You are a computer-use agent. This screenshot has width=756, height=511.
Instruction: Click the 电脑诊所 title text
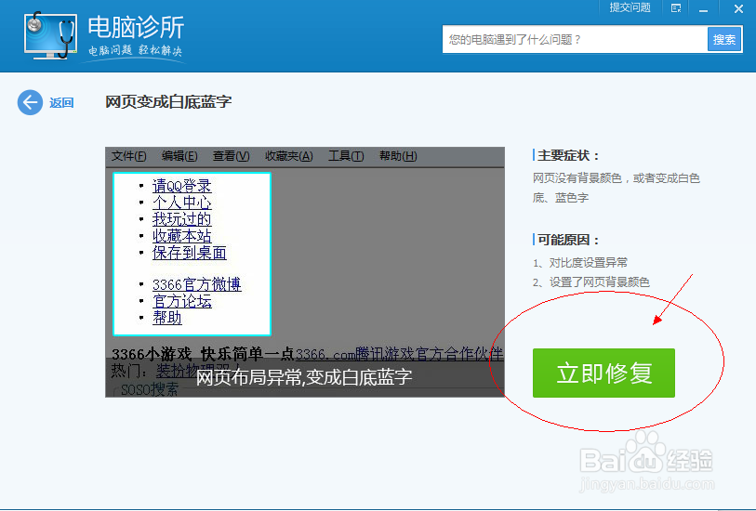[136, 27]
